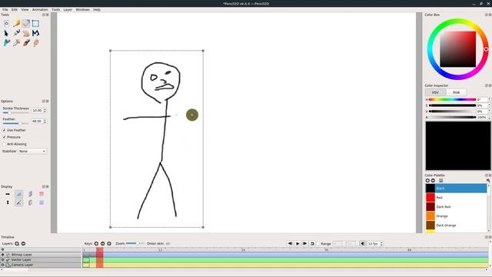Add a color to the Color Palette
This screenshot has width=492, height=277.
click(x=427, y=181)
